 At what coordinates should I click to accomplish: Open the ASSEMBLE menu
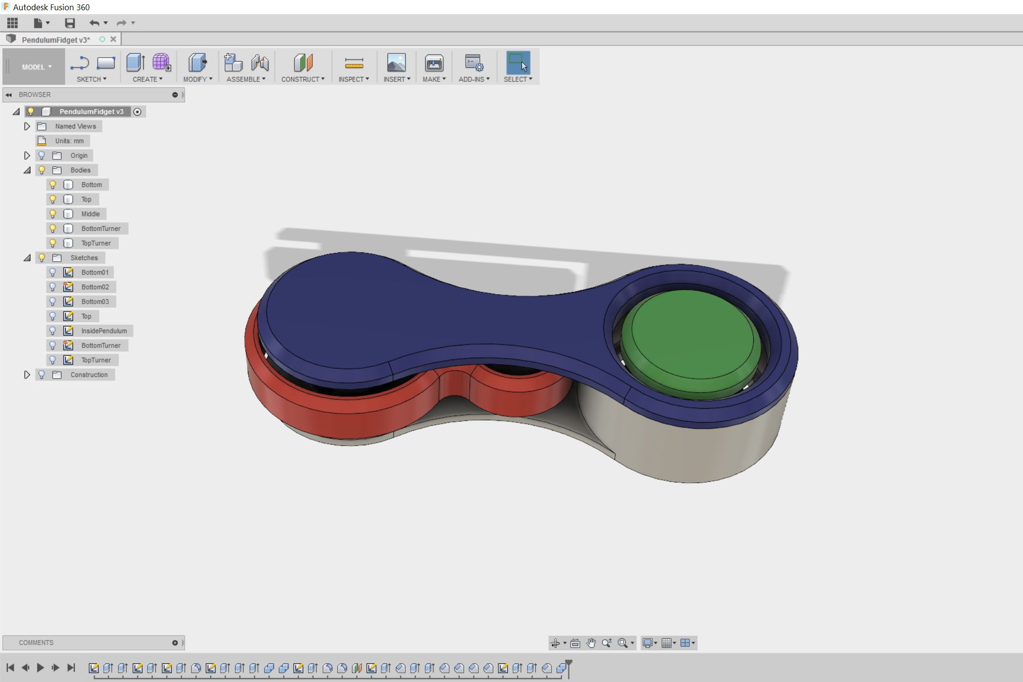pos(246,79)
